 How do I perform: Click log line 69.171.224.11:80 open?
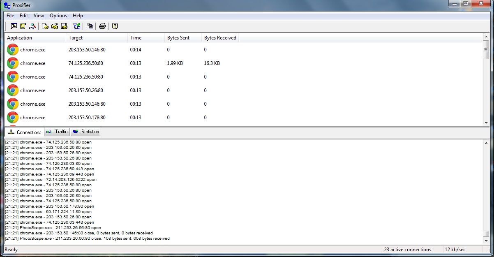(x=48, y=212)
